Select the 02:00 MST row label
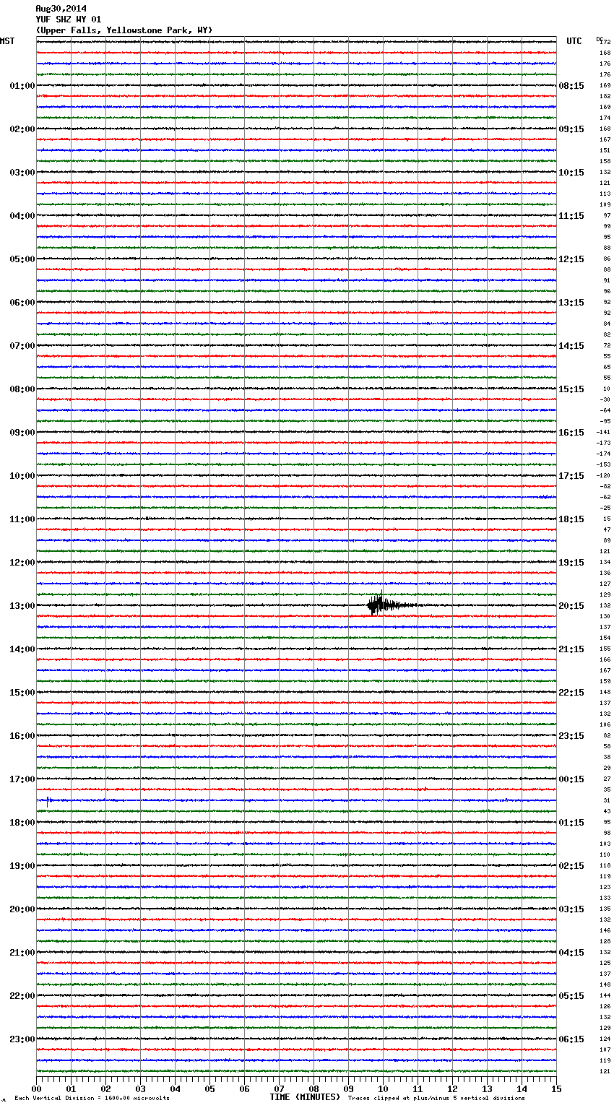This screenshot has width=614, height=1108. tap(22, 129)
